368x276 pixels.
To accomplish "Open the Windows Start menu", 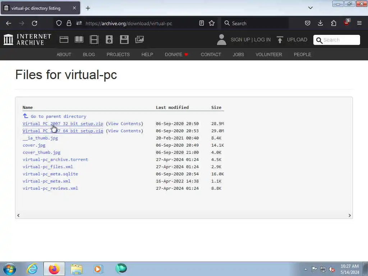I will (x=10, y=269).
